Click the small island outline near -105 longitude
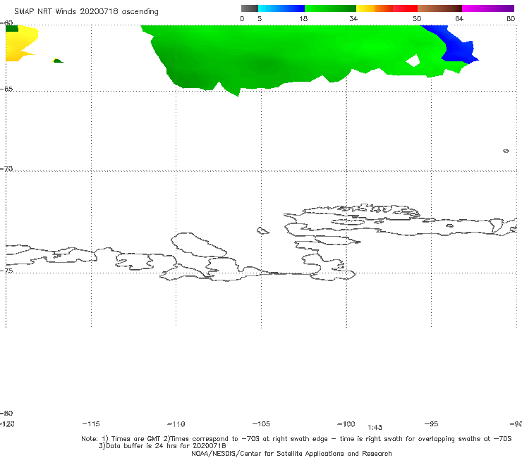This screenshot has width=522, height=458. (x=262, y=230)
